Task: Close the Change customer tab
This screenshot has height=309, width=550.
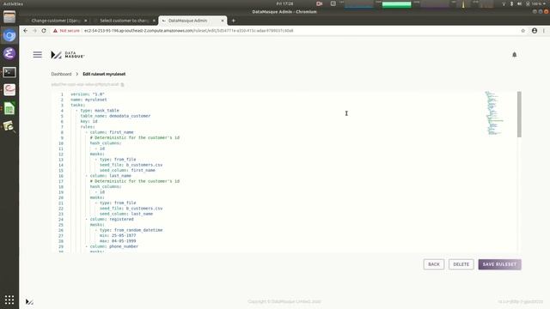Action: [86, 21]
